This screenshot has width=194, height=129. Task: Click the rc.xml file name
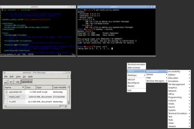(12, 102)
